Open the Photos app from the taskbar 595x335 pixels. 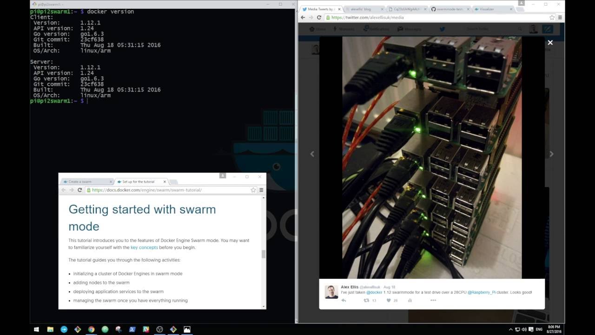point(187,329)
